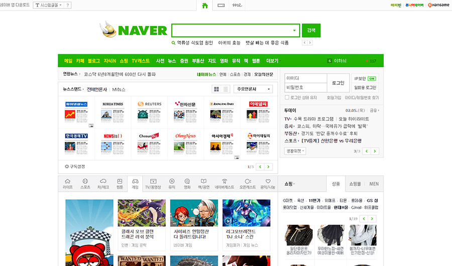Switch shopping panel to 쇼핑몰 tab

(x=355, y=184)
